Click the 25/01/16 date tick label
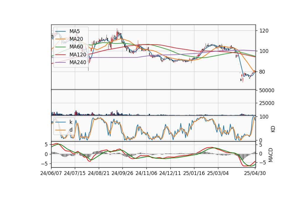This screenshot has width=284, height=204. 194,173
